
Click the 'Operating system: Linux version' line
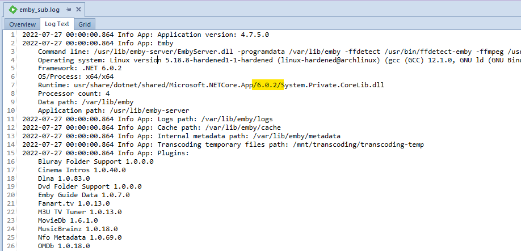[279, 60]
